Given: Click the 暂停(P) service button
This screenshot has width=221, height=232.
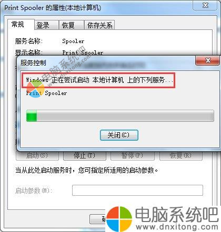Looking at the screenshot, I should click(x=132, y=155).
